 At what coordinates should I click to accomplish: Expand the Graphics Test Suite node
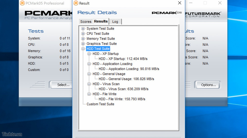point(83,44)
